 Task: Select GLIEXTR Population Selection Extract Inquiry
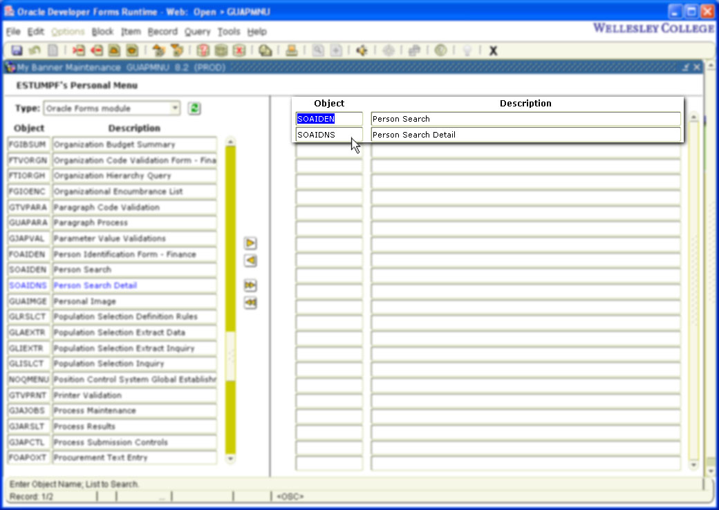[x=112, y=348]
